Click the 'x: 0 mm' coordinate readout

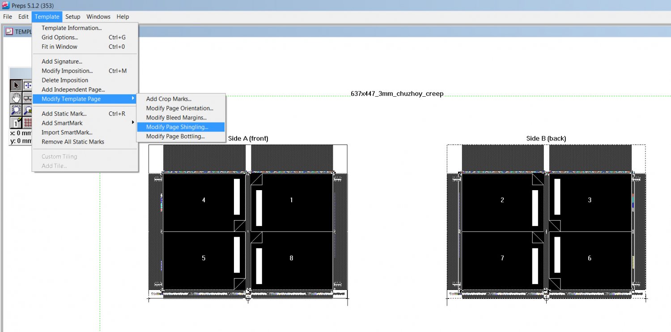click(21, 133)
